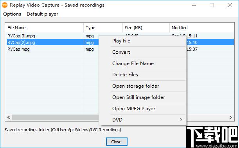This screenshot has height=148, width=239.
Task: Click the 15:07 modified time cell
Action: (192, 49)
